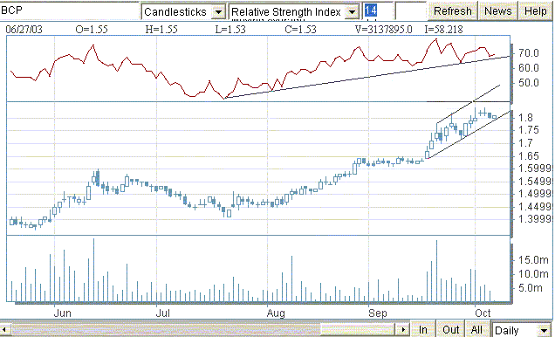Expand the Daily dropdown arrow
Viewport: 555px width, 337px height.
pos(545,330)
